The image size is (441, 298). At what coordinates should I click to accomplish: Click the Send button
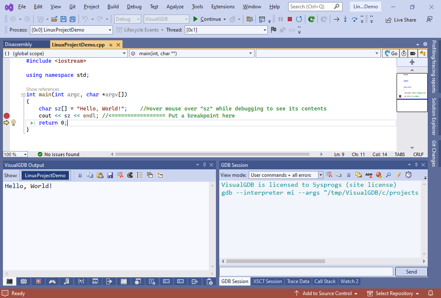[x=411, y=272]
